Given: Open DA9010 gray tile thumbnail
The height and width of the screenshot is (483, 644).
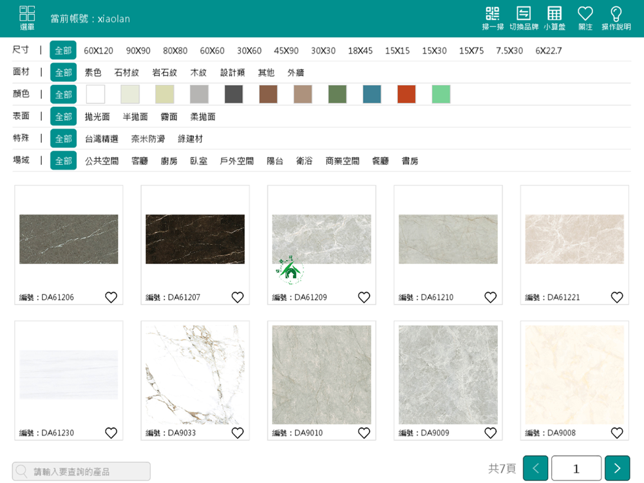Looking at the screenshot, I should click(321, 375).
